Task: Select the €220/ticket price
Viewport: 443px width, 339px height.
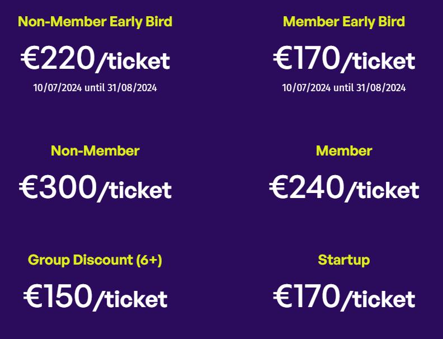Action: tap(95, 59)
